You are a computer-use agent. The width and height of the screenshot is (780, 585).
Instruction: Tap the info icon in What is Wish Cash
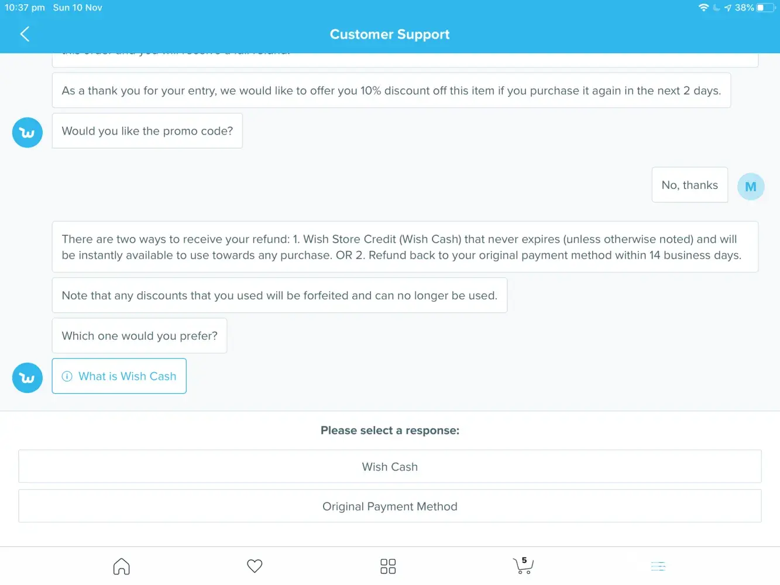tap(67, 376)
